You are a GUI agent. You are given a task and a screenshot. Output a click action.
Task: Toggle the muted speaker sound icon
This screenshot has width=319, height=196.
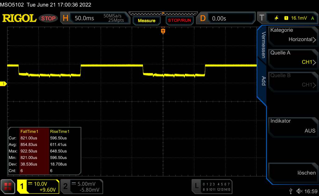coord(299,191)
